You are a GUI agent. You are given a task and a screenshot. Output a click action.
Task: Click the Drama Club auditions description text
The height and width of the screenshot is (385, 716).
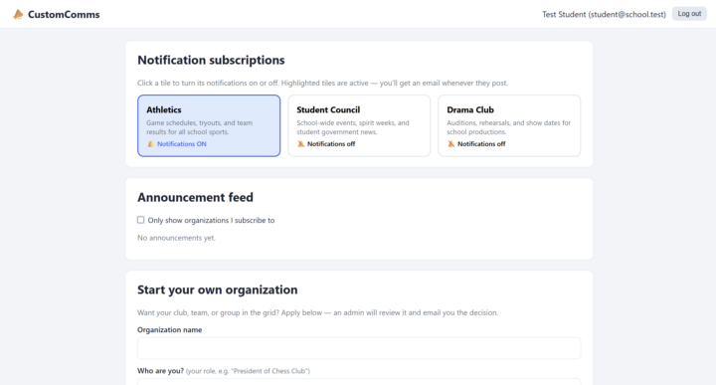coord(509,127)
